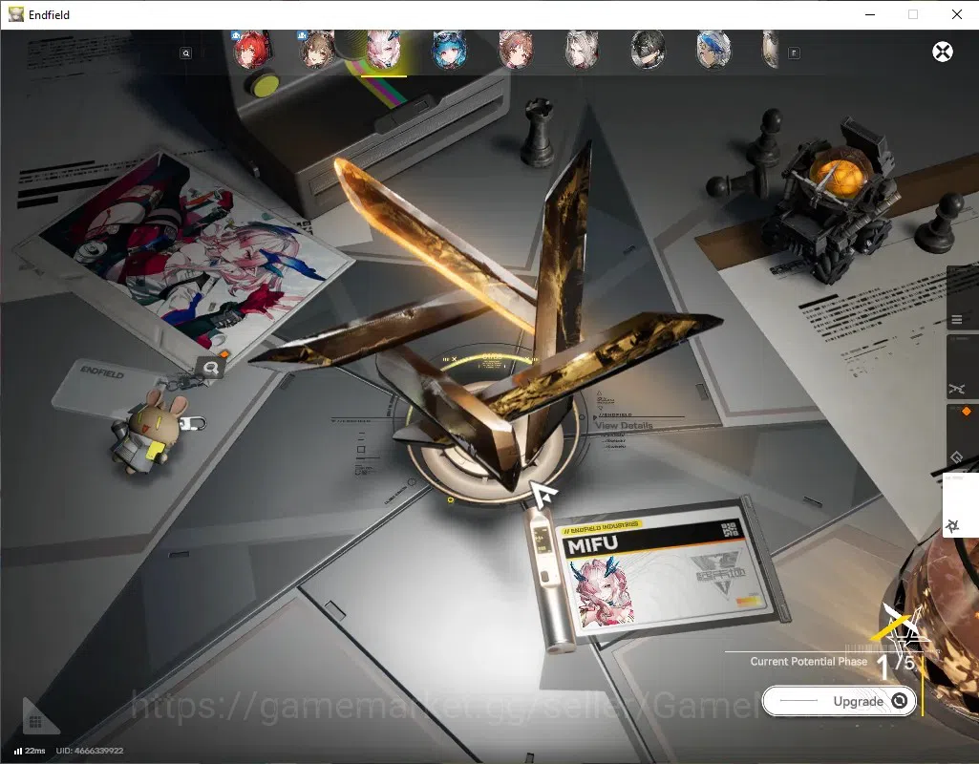Open View Details link near the shard

coord(624,426)
